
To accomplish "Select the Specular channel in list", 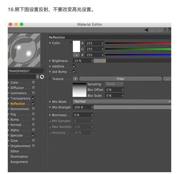I will (17, 135).
